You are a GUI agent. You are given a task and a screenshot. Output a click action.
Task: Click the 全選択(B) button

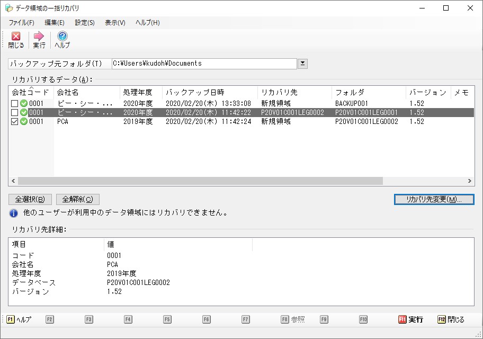click(30, 199)
